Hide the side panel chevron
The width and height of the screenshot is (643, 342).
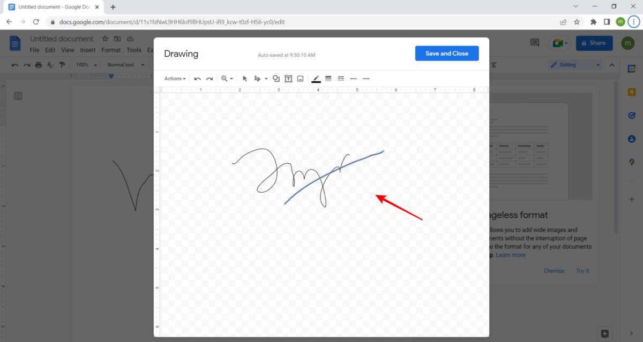[632, 333]
